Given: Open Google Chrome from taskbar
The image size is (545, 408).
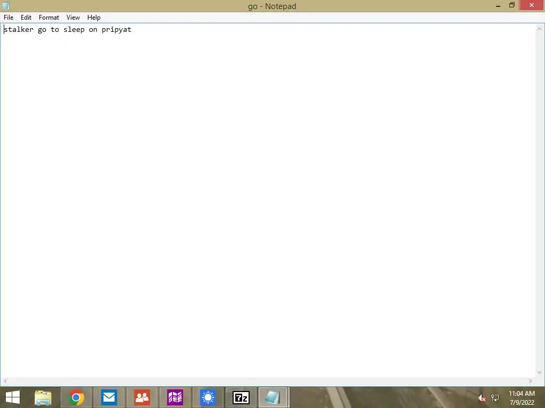Looking at the screenshot, I should (x=76, y=397).
